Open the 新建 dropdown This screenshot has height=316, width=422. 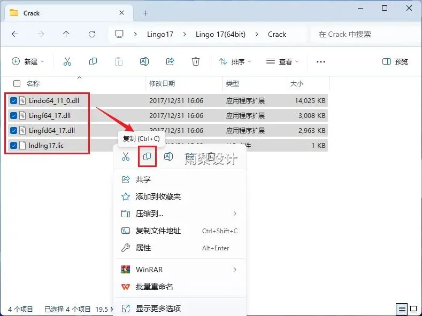pyautogui.click(x=28, y=61)
